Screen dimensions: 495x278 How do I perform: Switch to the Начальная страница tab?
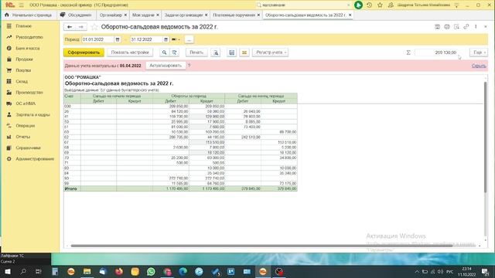tap(28, 15)
